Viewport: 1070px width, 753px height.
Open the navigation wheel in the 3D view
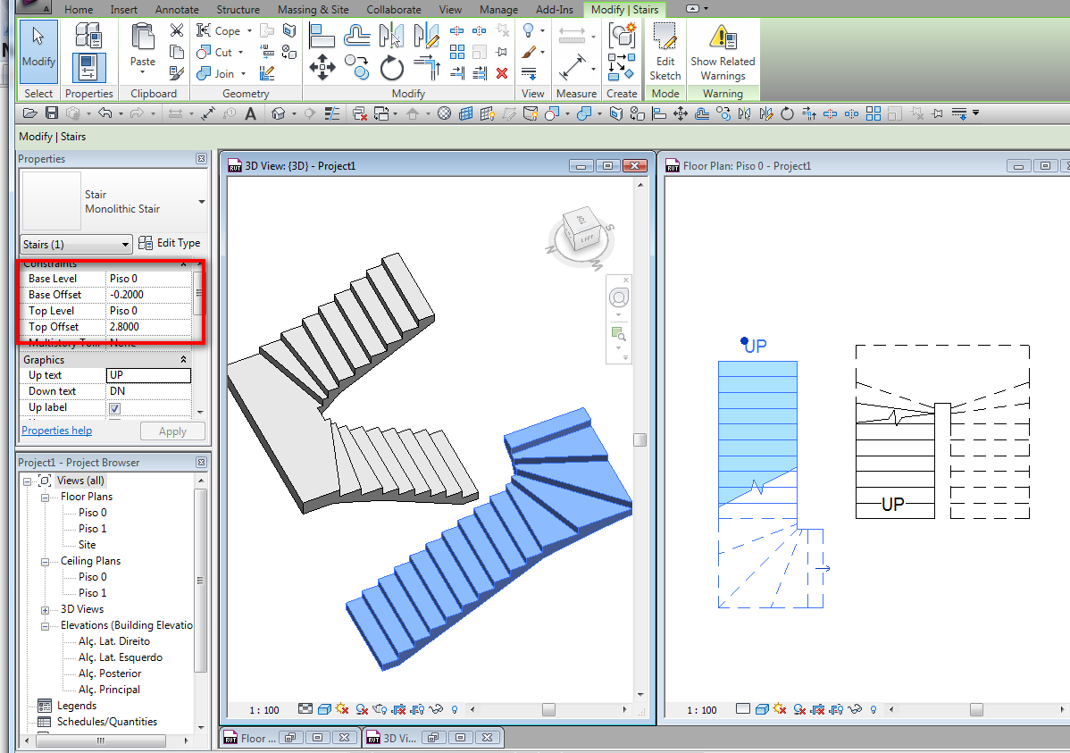[x=618, y=297]
